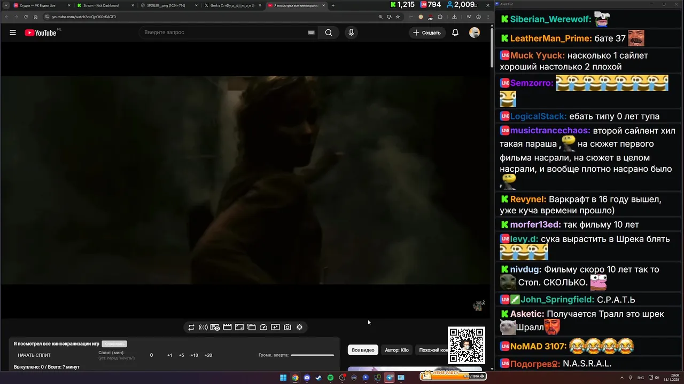The height and width of the screenshot is (384, 684).
Task: Click the sparkle video filters icon
Action: [275, 327]
